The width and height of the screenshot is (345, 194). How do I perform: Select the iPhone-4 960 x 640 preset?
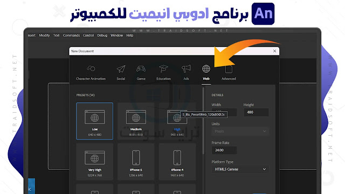[x=177, y=162]
